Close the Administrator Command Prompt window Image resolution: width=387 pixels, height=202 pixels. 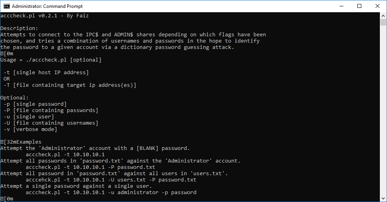coord(378,6)
